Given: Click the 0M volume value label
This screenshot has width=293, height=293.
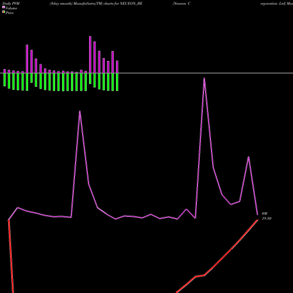Looking at the screenshot, I should coord(264,214).
